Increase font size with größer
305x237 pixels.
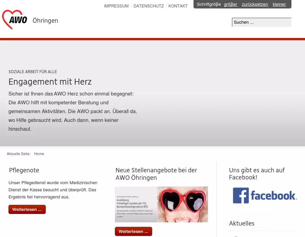230,4
